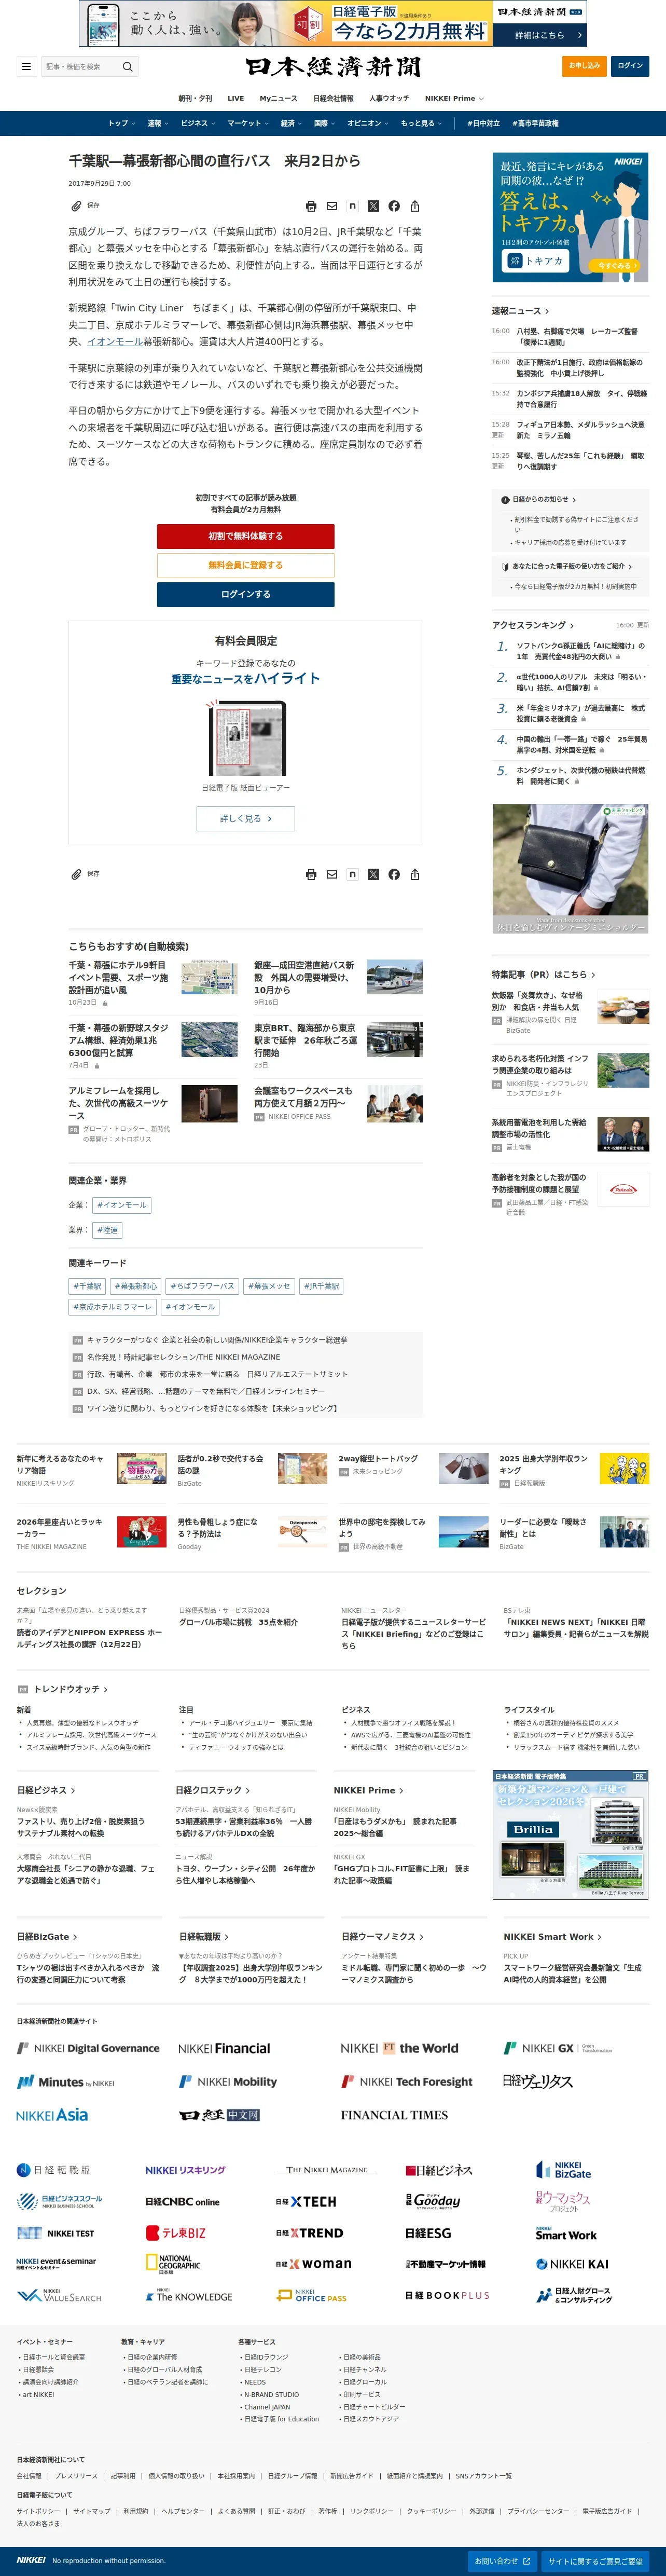The height and width of the screenshot is (2576, 666).
Task: Click the paperclip save icon under the article date
Action: [76, 206]
